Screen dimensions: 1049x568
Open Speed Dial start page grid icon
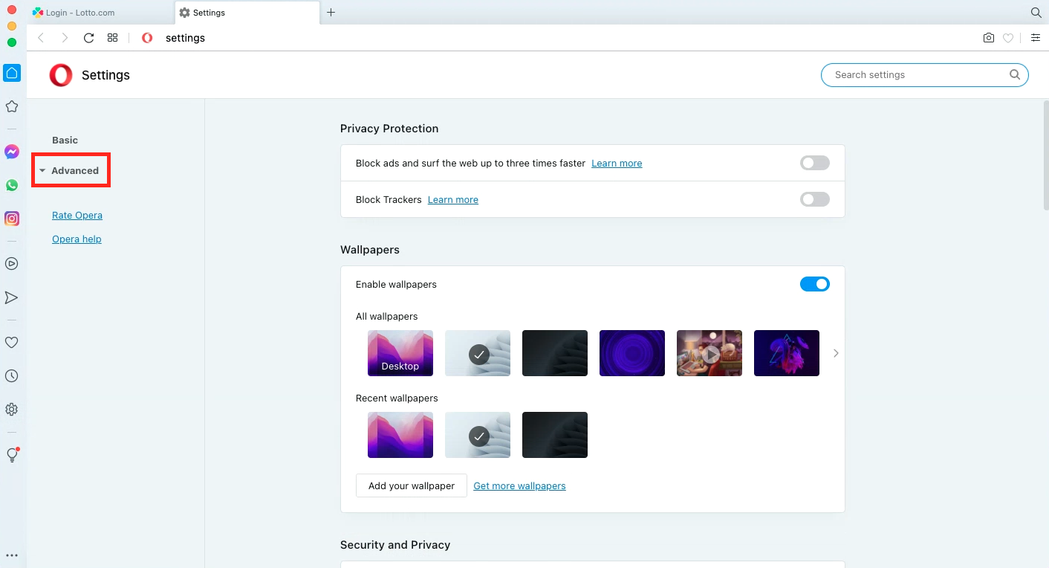[113, 38]
